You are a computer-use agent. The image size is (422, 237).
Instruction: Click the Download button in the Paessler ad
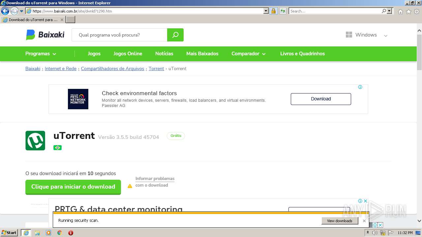click(x=321, y=99)
